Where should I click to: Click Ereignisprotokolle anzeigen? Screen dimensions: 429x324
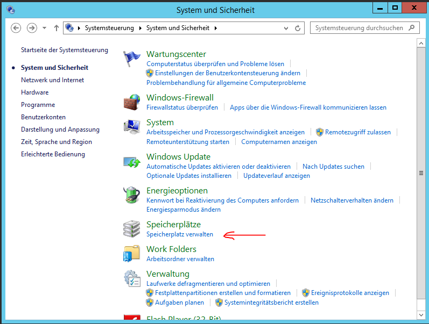click(x=350, y=293)
